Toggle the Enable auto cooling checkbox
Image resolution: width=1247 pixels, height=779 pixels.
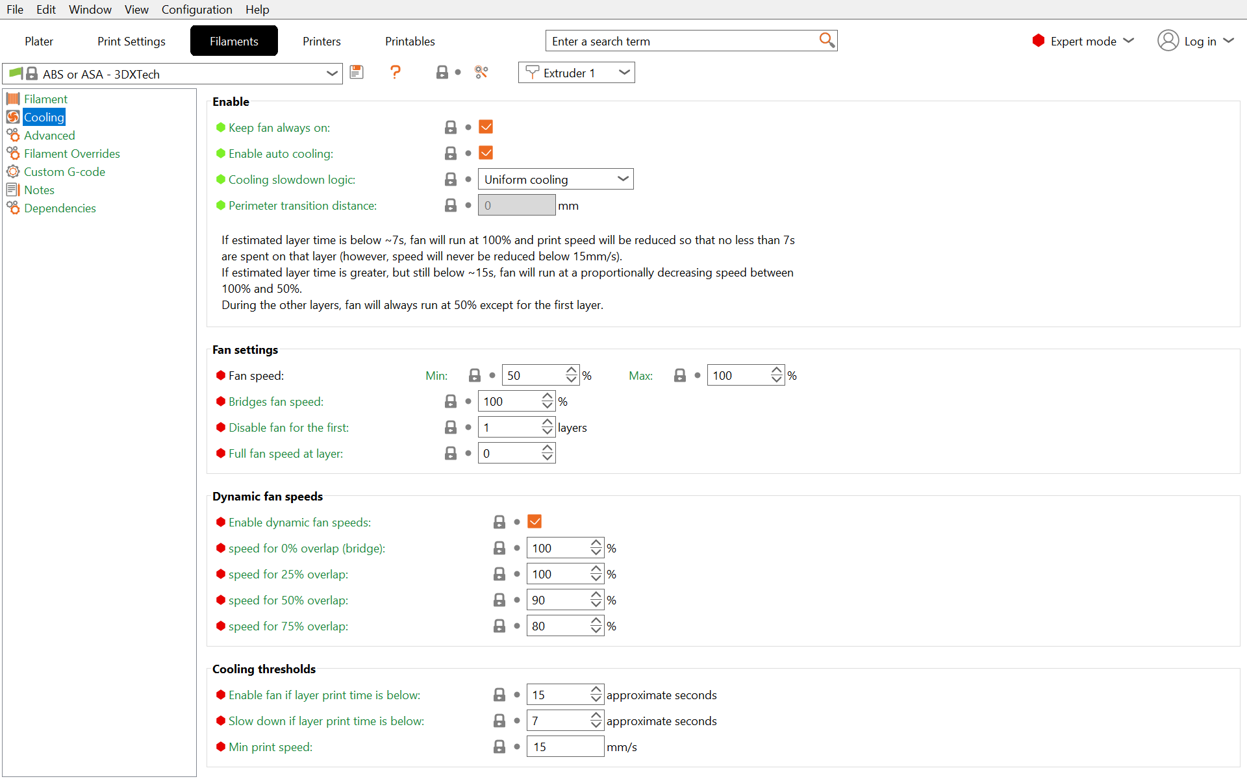(x=486, y=153)
